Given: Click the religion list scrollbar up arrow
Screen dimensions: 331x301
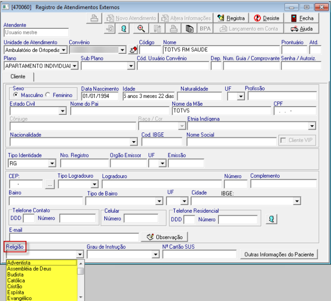Looking at the screenshot, I should (x=81, y=263).
